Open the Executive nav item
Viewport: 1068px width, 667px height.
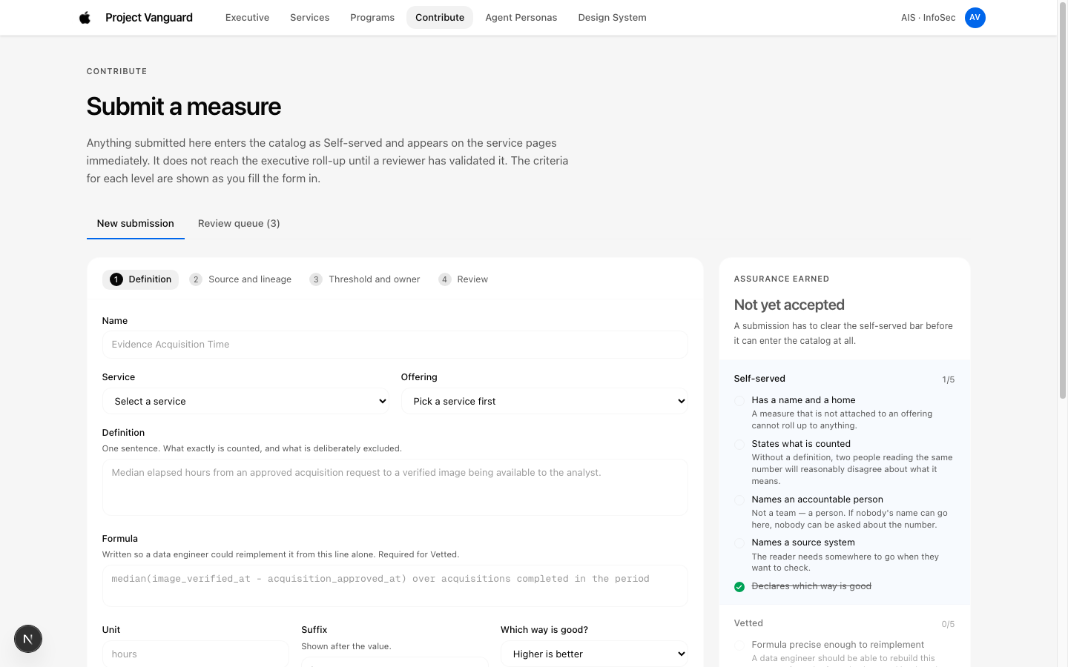tap(247, 18)
